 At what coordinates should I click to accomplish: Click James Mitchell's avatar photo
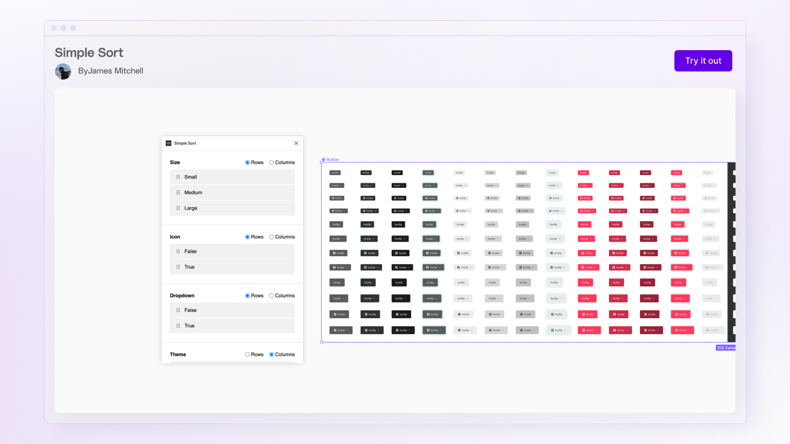tap(63, 71)
